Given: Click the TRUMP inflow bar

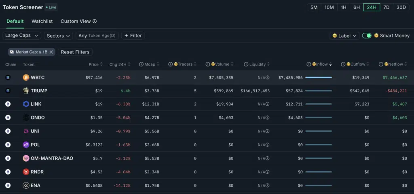Looking at the screenshot, I should 319,91.
